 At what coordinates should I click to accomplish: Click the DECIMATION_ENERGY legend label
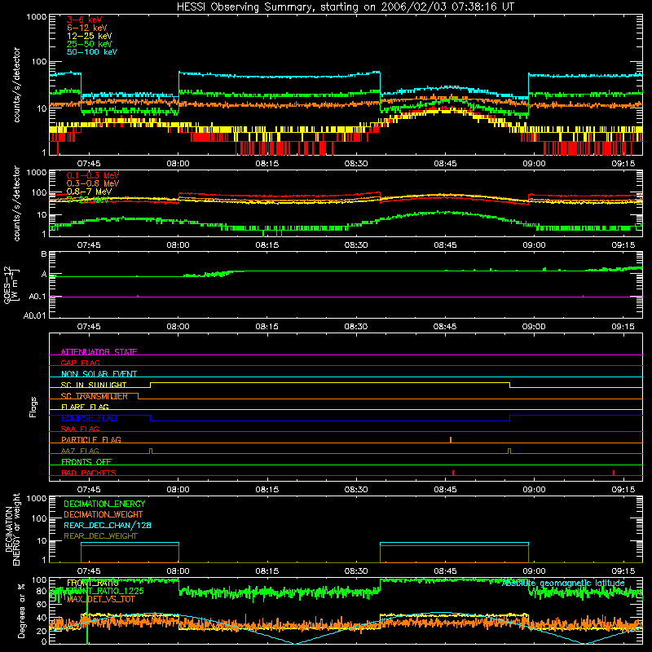104,504
